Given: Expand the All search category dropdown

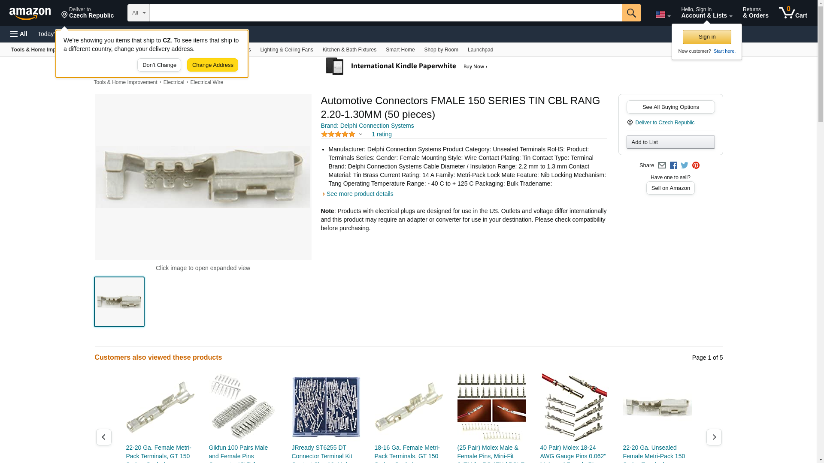Looking at the screenshot, I should (x=138, y=13).
